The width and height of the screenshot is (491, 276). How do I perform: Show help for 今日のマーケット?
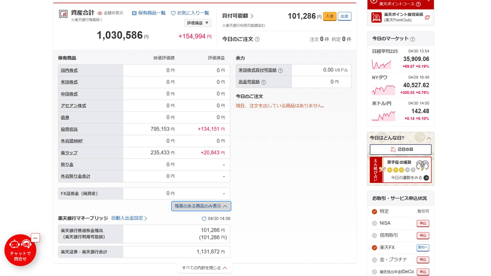412,39
